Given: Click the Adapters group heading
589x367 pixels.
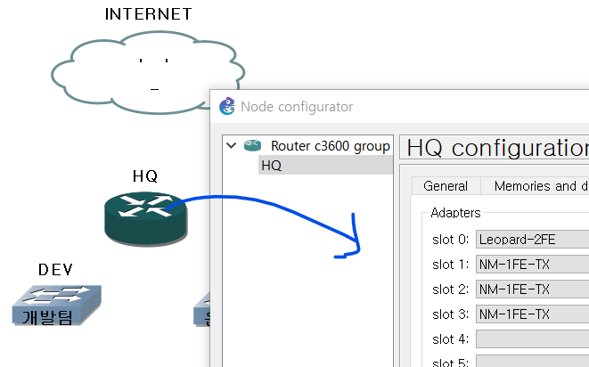Looking at the screenshot, I should [x=455, y=213].
